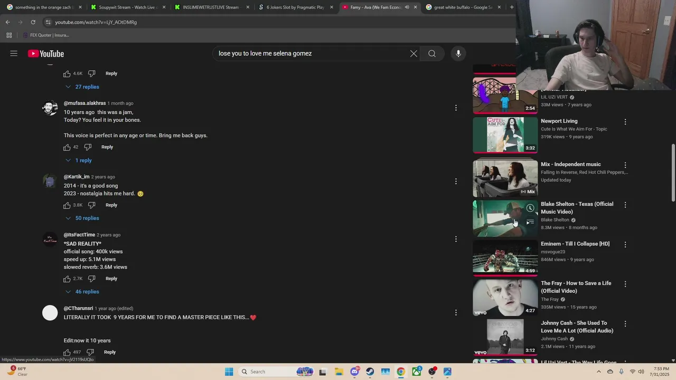This screenshot has width=676, height=380.
Task: Reply to @Kartik_im comment
Action: pyautogui.click(x=111, y=205)
